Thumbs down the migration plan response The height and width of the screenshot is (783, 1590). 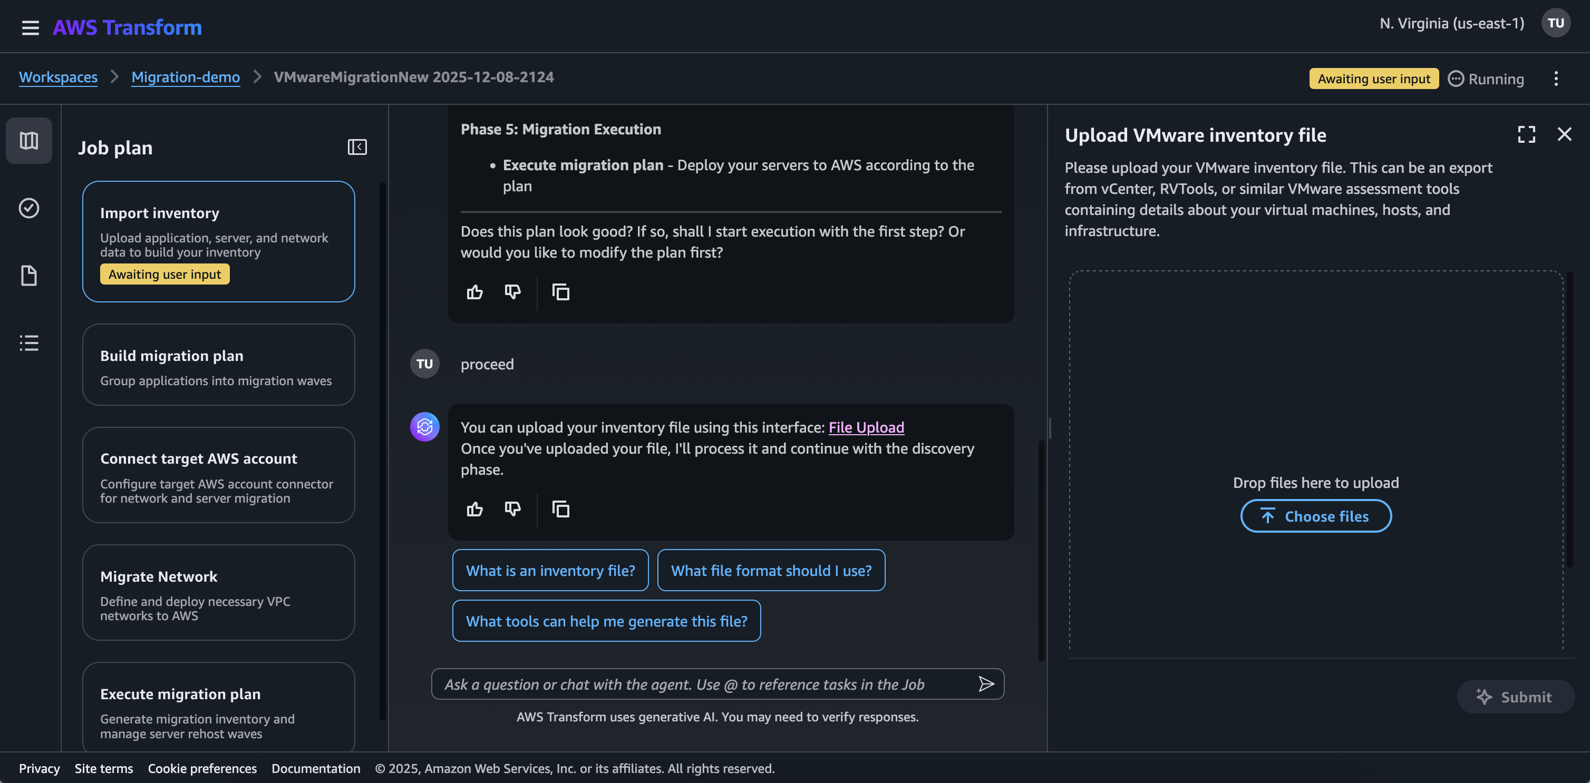[512, 292]
